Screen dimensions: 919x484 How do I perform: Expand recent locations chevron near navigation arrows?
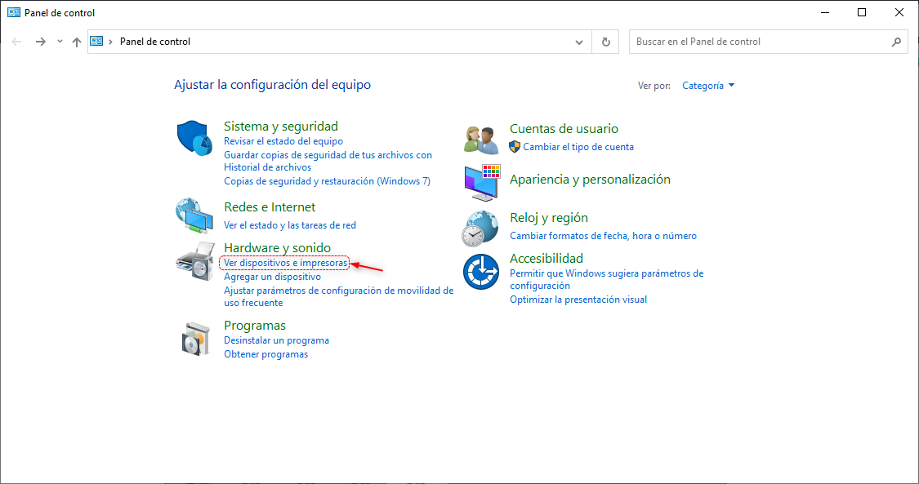[60, 42]
